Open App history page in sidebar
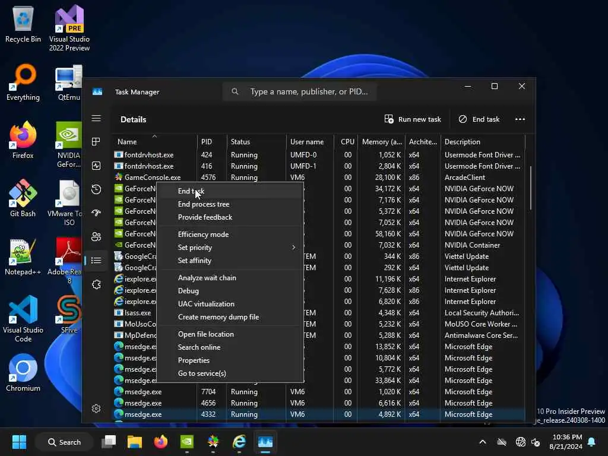This screenshot has height=456, width=608. [96, 189]
